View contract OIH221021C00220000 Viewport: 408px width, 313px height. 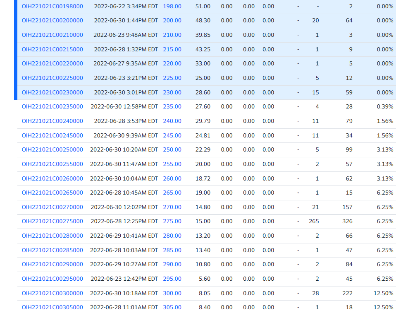point(52,64)
